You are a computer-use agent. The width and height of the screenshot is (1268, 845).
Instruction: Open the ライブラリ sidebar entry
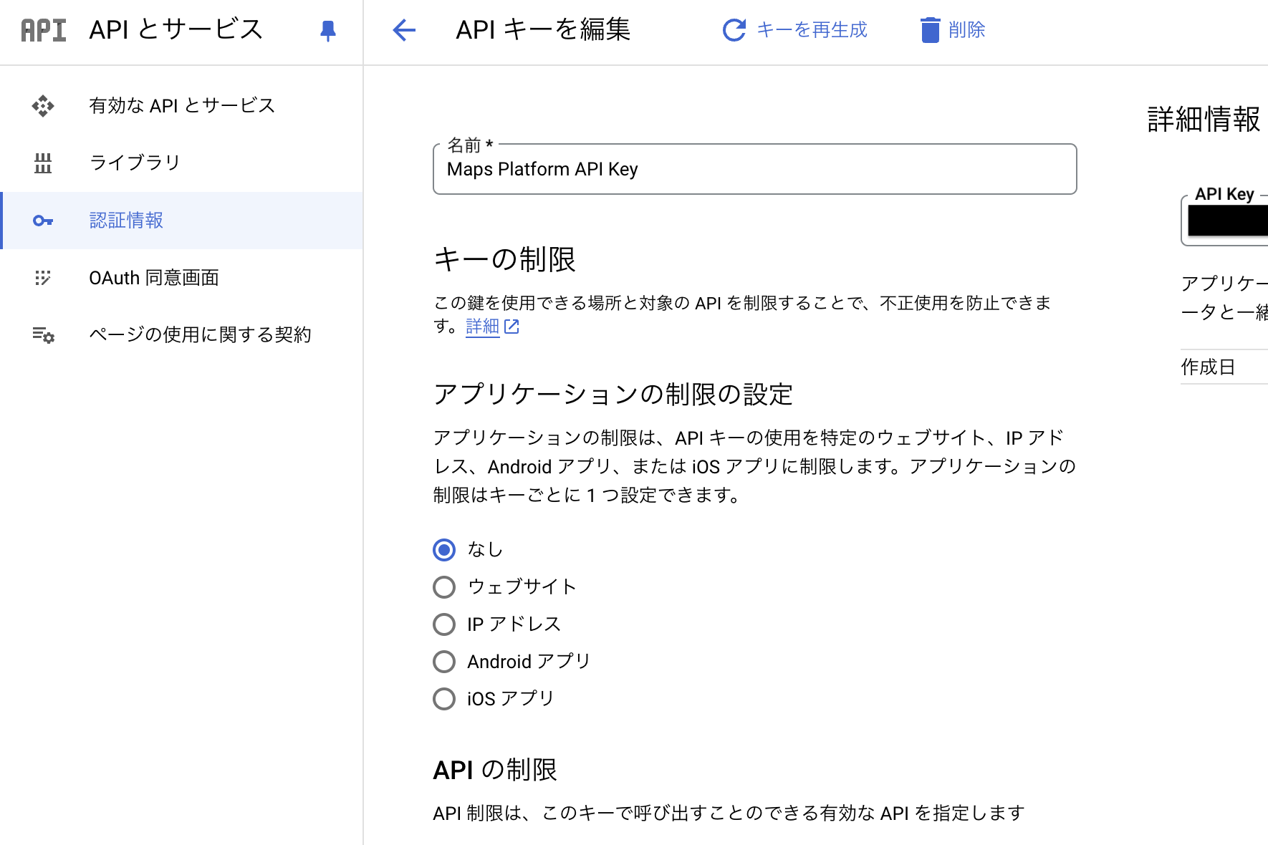[133, 163]
